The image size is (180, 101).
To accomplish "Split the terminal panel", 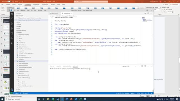I will pos(142,66).
